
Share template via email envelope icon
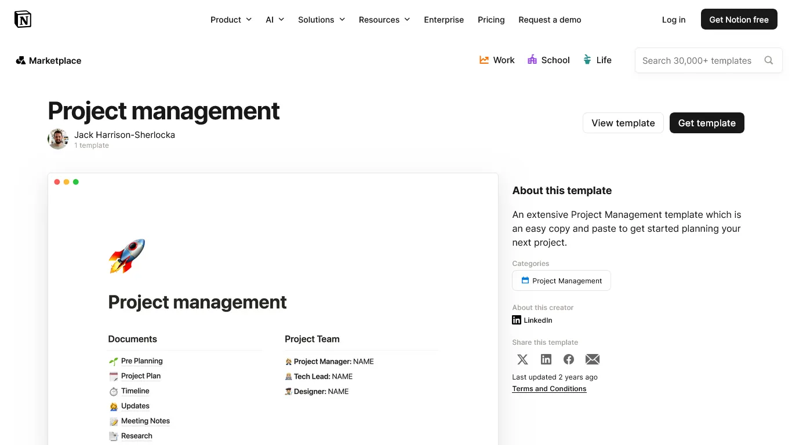(x=593, y=359)
